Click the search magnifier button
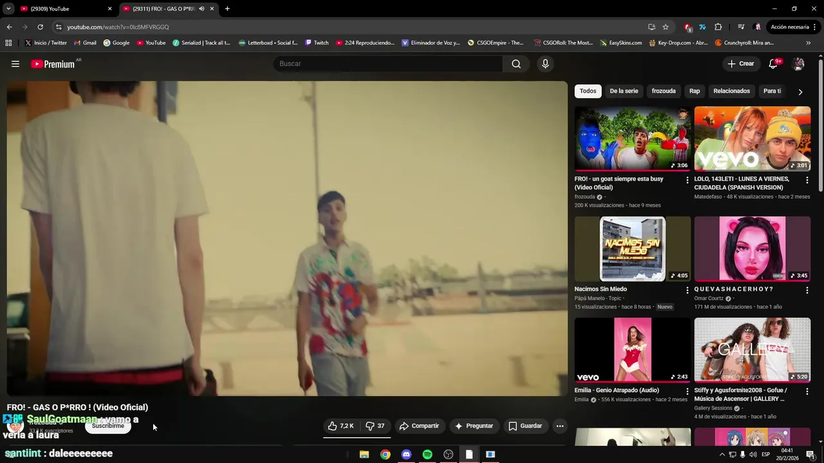Screen dimensions: 824x463 516,64
